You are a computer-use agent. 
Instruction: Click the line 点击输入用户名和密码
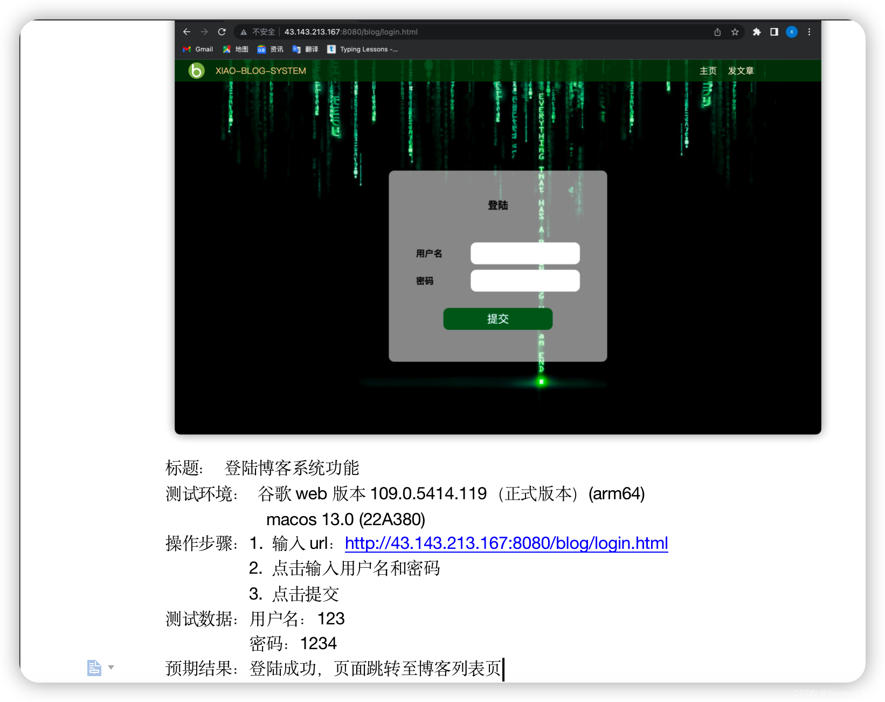(x=356, y=568)
